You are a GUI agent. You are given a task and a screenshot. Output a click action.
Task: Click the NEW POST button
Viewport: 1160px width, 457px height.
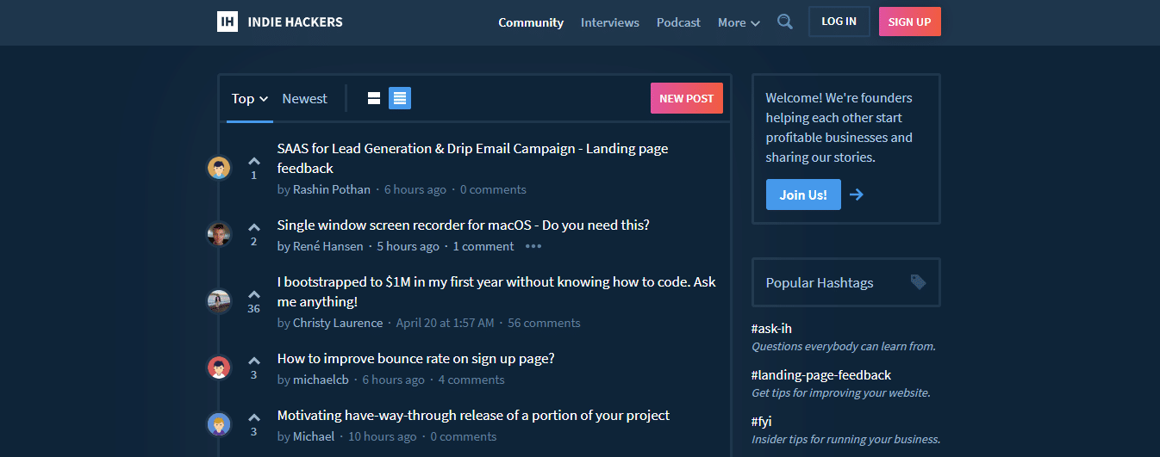[686, 98]
